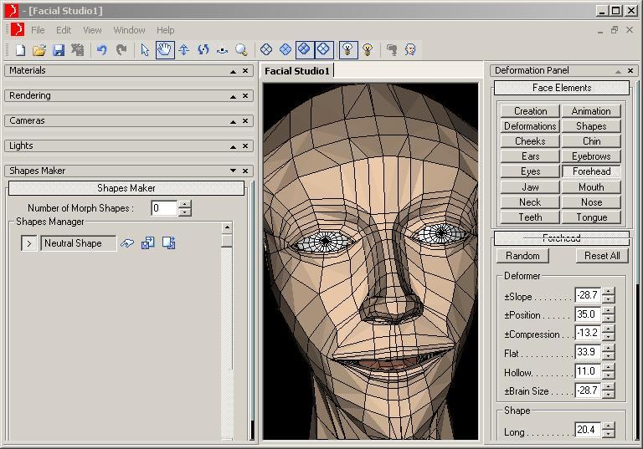Select the Facial Studio1 document tab
Viewport: 643px width, 449px height.
tap(297, 71)
